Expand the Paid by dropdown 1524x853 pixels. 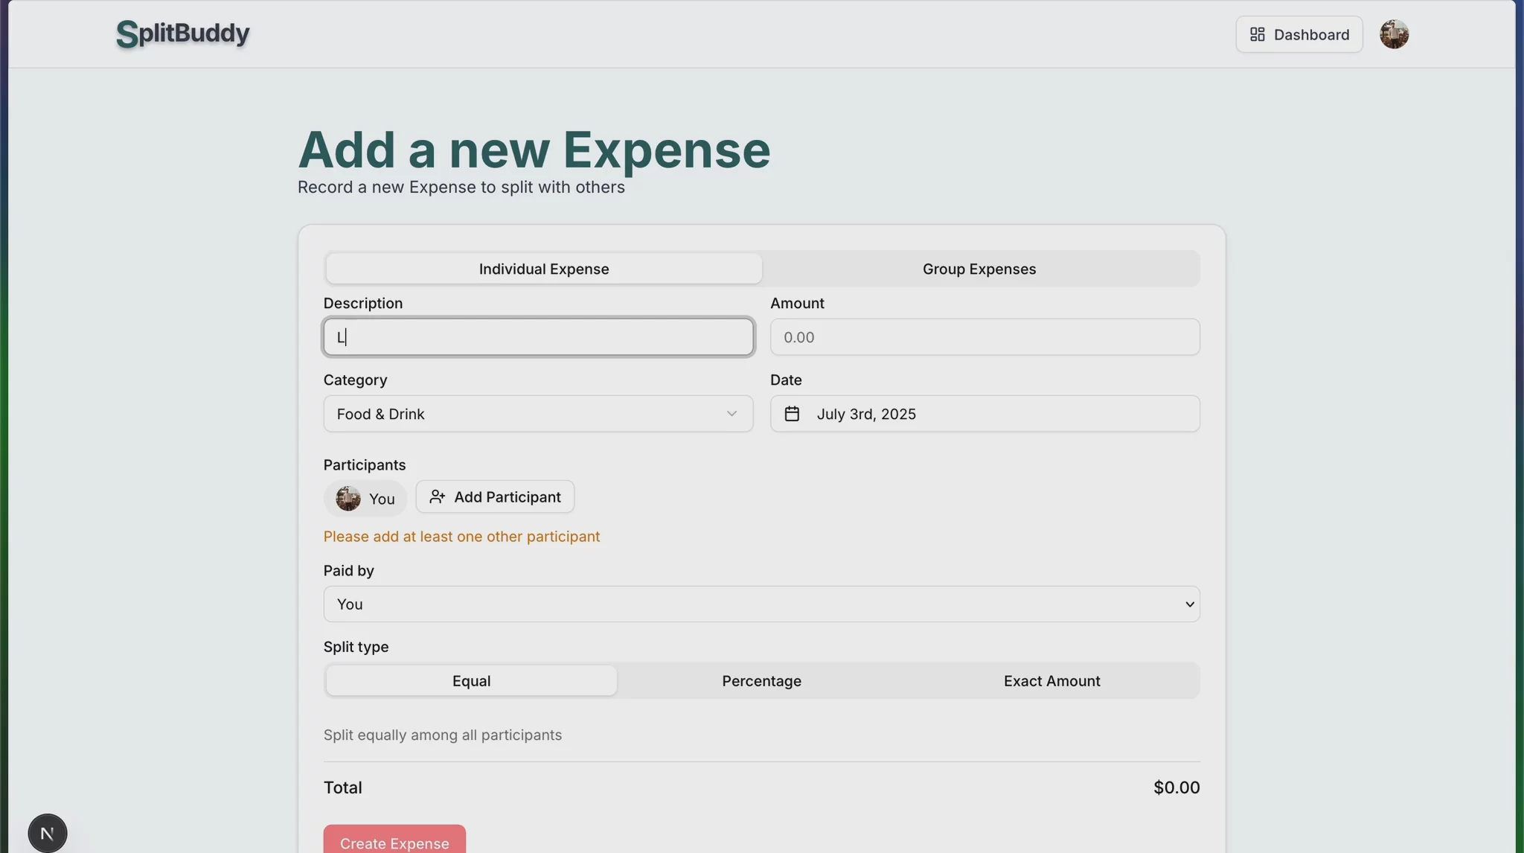coord(761,604)
